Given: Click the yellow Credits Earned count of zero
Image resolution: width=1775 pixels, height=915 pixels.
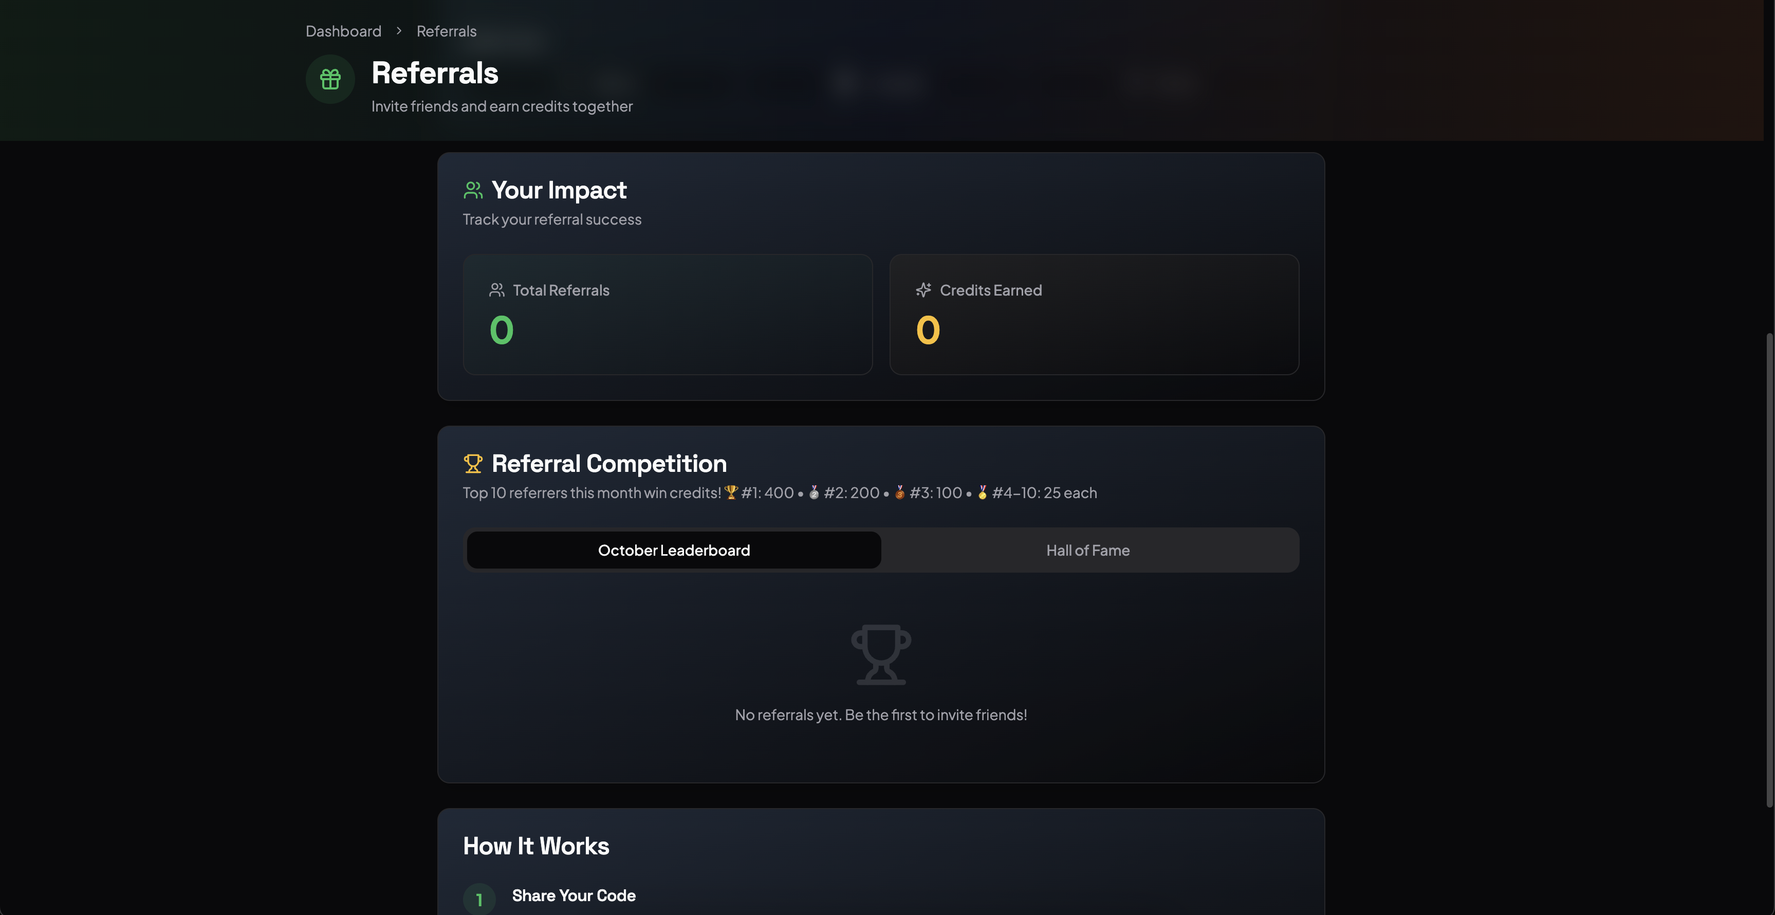Looking at the screenshot, I should pyautogui.click(x=927, y=330).
